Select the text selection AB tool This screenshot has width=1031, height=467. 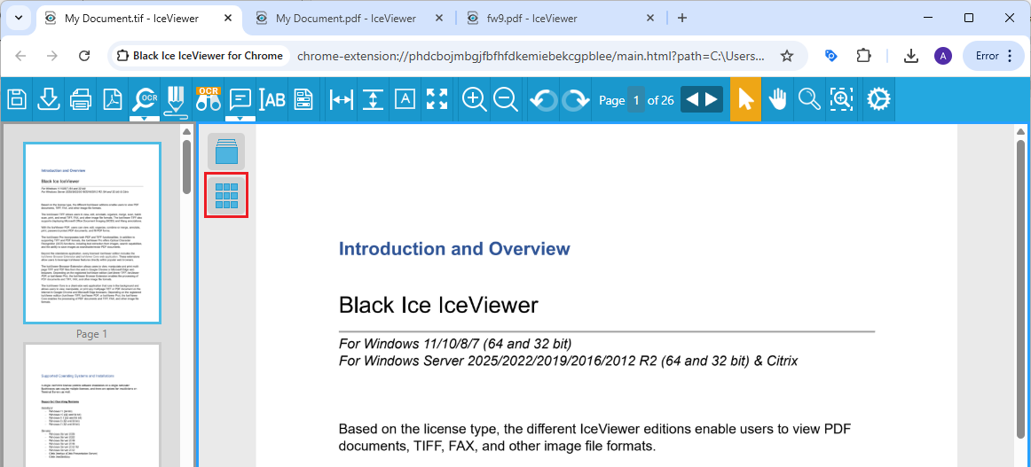[x=272, y=100]
